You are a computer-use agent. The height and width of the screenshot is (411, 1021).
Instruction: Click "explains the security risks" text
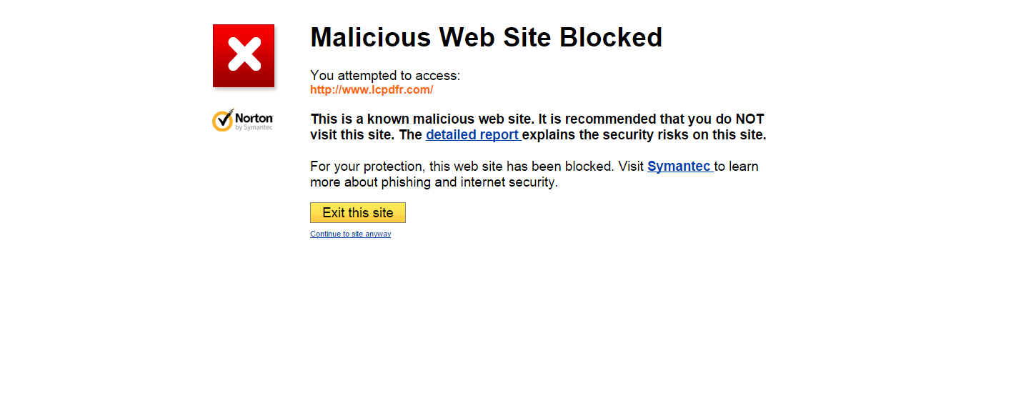[607, 135]
